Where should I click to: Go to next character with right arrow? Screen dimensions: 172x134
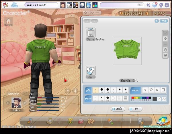[x=25, y=103]
